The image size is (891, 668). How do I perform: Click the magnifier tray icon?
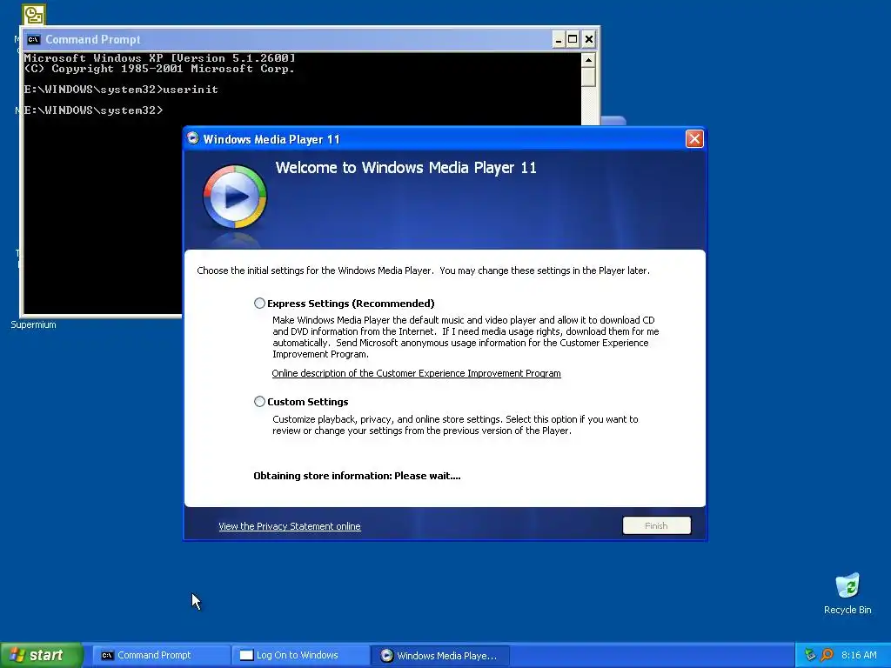coord(827,655)
